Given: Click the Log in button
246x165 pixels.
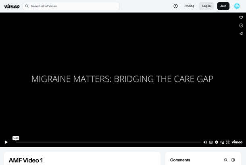Looking at the screenshot, I should 206,6.
